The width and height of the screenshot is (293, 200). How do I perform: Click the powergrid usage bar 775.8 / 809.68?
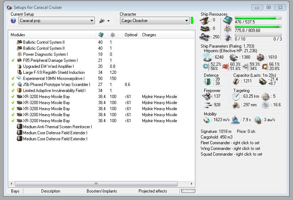click(258, 27)
